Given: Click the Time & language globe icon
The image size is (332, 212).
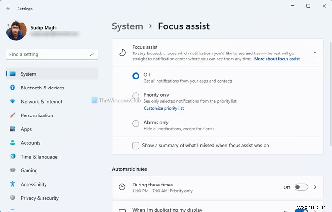Looking at the screenshot, I should tap(13, 156).
